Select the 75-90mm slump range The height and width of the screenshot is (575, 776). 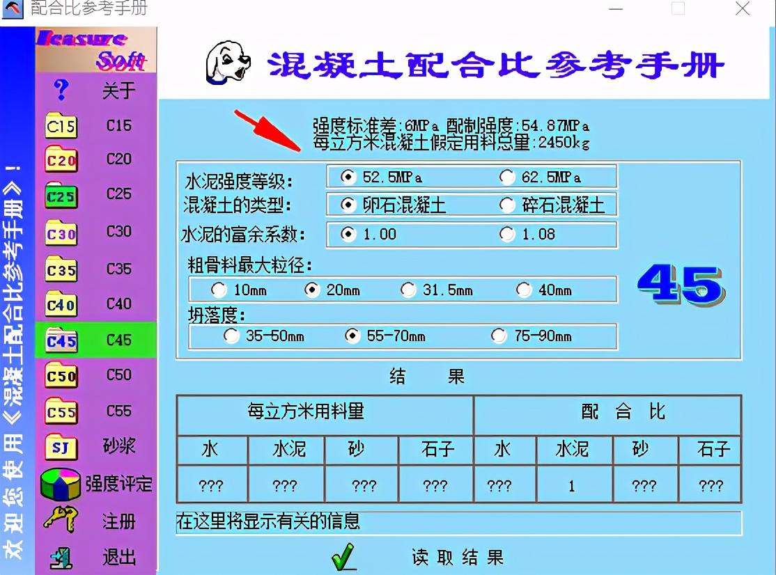pos(499,336)
